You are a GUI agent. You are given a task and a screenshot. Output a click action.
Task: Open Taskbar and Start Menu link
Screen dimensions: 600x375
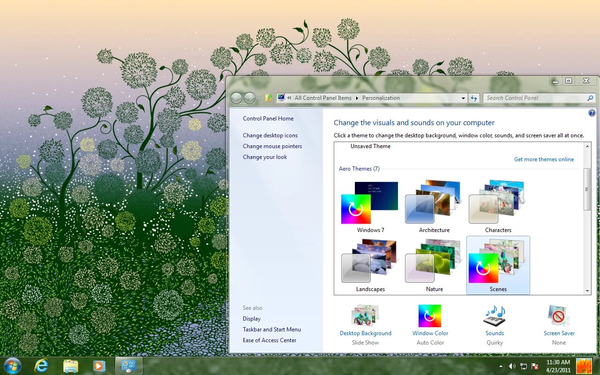point(272,330)
